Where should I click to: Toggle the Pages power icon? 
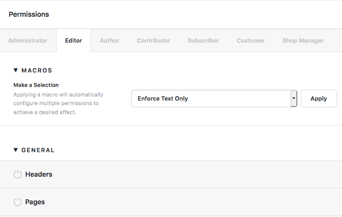tap(18, 202)
